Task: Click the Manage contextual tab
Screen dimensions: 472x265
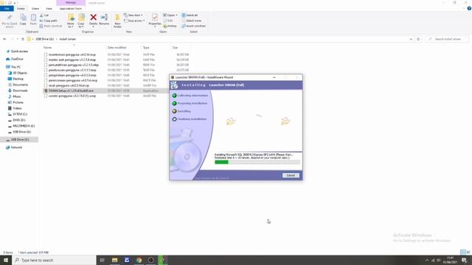Action: 71,3
